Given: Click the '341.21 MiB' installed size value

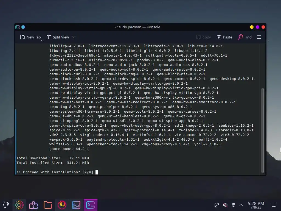Looking at the screenshot, I should point(78,163).
